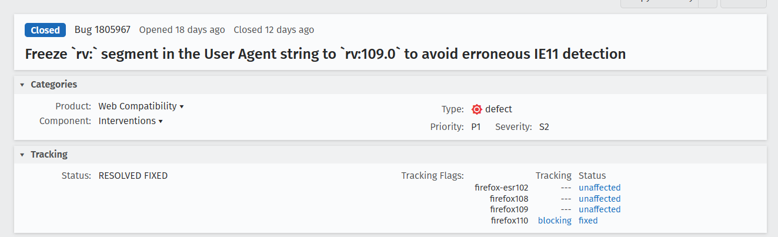Click the red defect type icon

476,109
